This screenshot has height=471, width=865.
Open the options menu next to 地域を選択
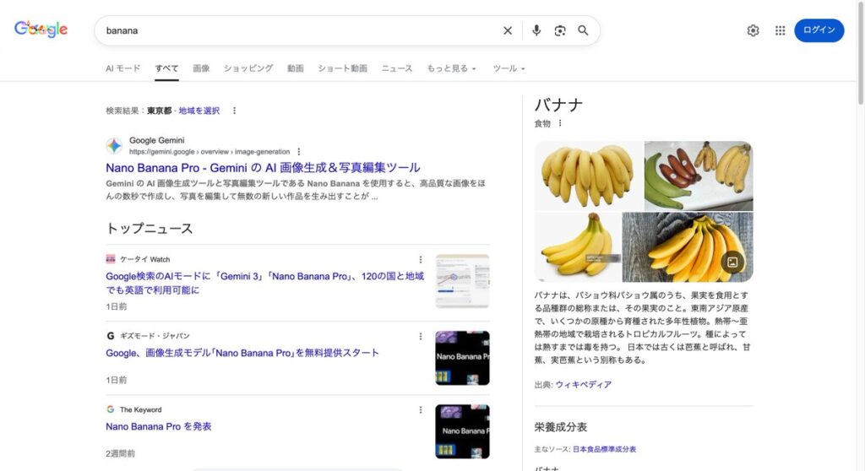(x=234, y=111)
